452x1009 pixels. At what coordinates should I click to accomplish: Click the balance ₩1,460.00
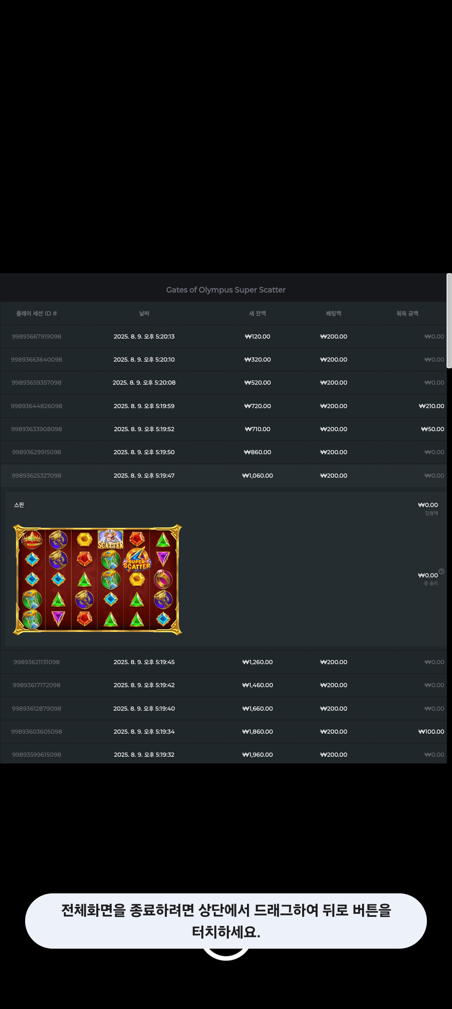257,685
